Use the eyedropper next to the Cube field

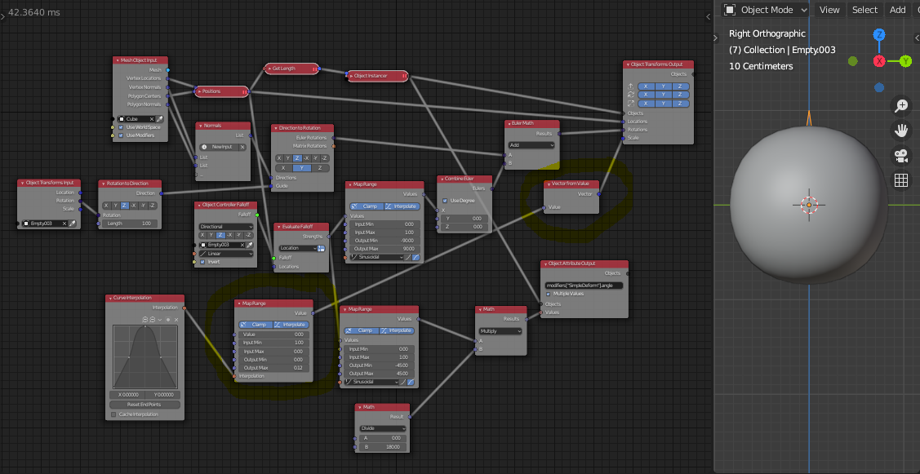(159, 119)
